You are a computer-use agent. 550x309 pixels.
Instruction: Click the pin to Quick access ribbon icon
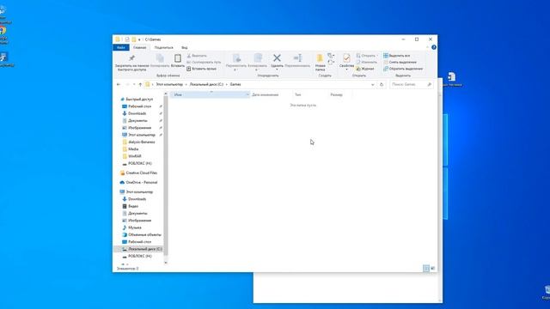pos(131,58)
